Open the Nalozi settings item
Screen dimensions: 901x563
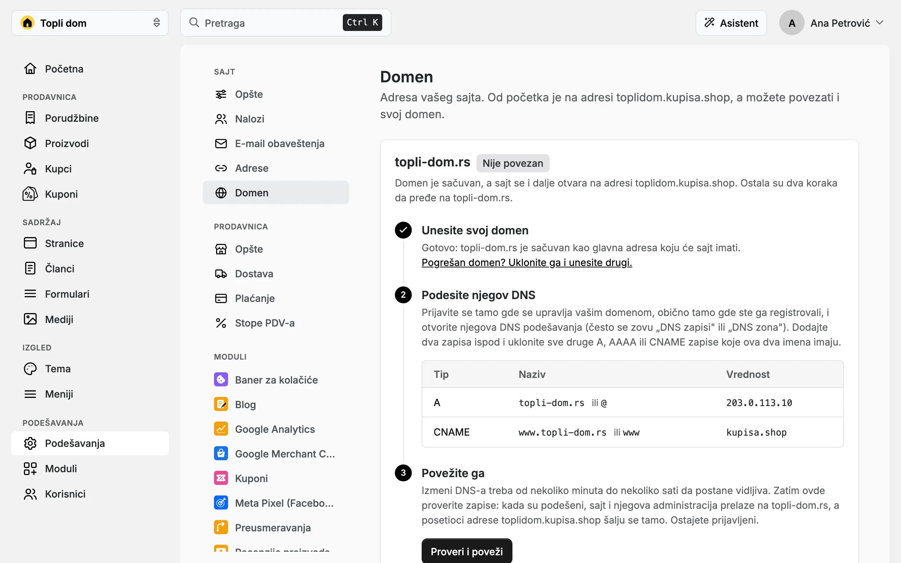[x=276, y=119]
